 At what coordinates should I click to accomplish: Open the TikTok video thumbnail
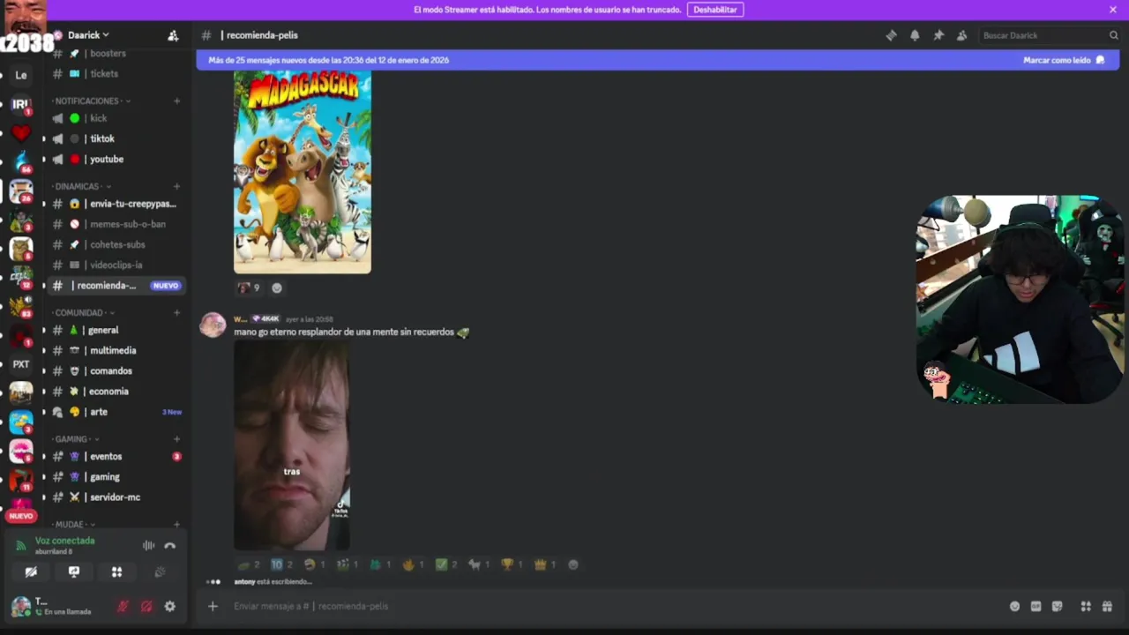point(292,445)
